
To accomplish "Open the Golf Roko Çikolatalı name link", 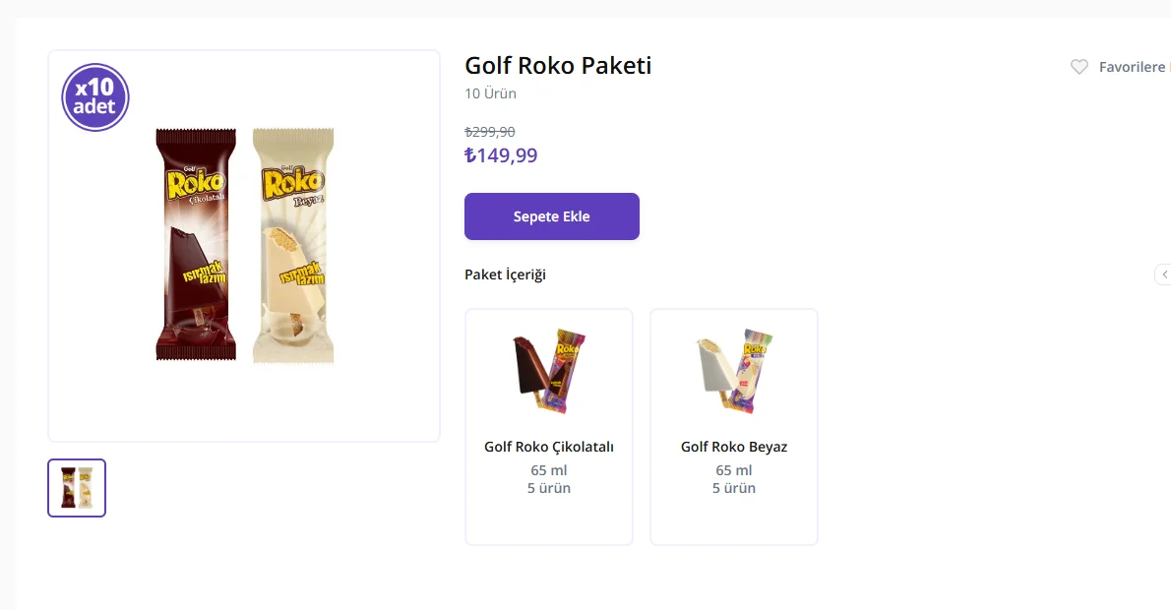I will pos(548,447).
